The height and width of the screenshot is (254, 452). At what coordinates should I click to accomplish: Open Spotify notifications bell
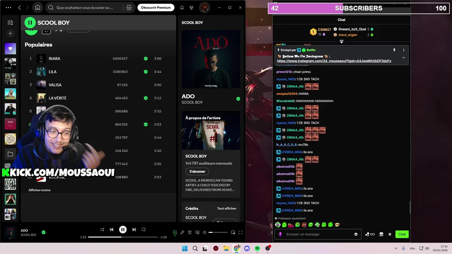pos(182,7)
